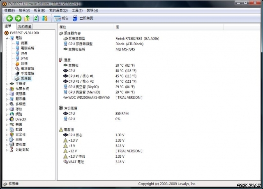This screenshot has width=263, height=189.
Task: Click the 冷卻風扇 fan section icon
Action: 61,108
